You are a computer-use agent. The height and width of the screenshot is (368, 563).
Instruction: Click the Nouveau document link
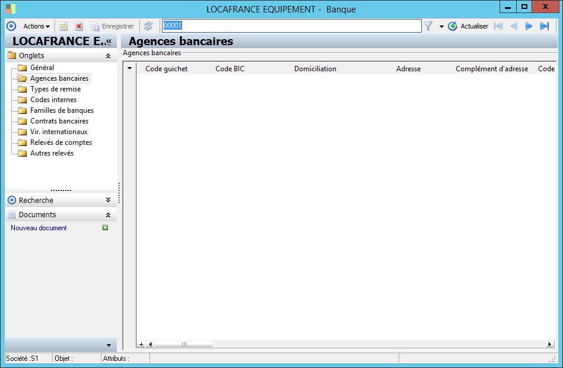point(39,228)
